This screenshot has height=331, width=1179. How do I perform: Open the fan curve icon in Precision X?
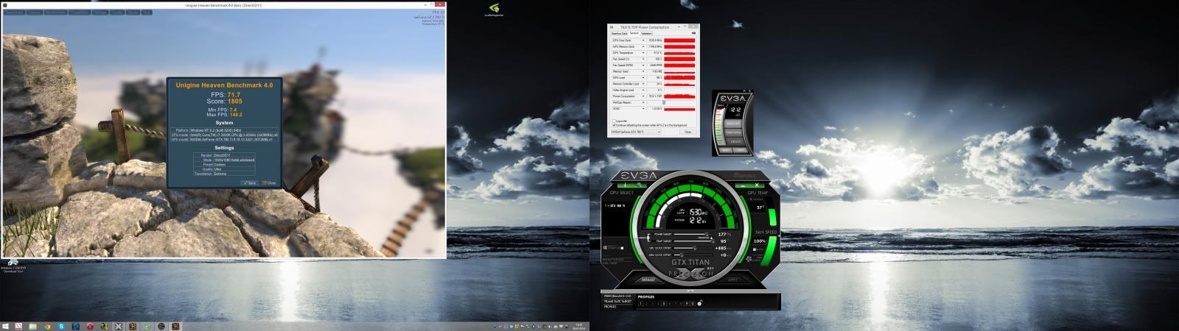749,259
